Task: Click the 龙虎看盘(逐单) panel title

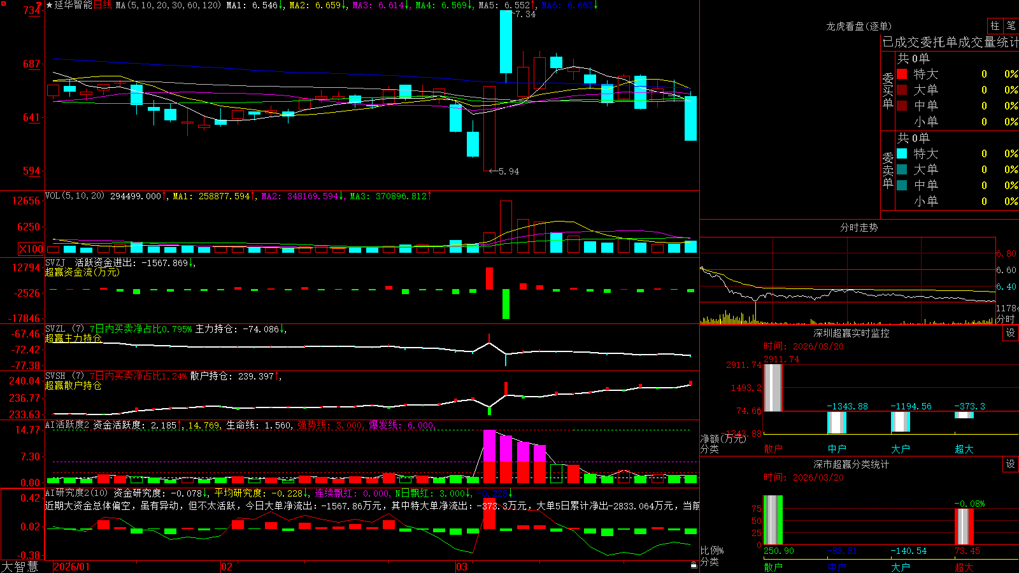Action: click(x=859, y=26)
